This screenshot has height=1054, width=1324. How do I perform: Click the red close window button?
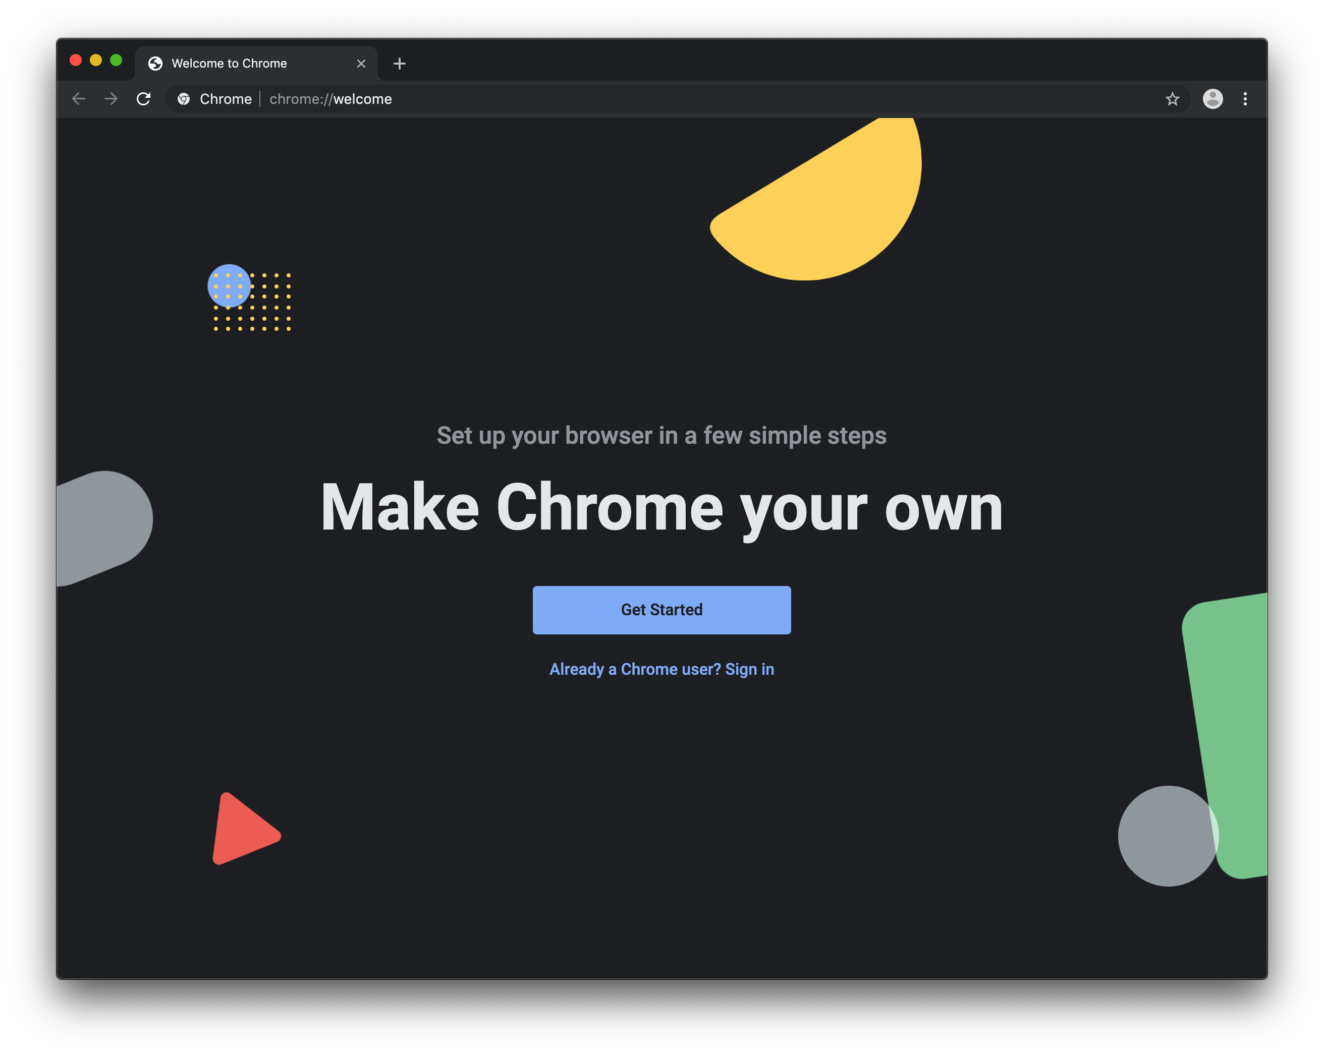(x=76, y=60)
